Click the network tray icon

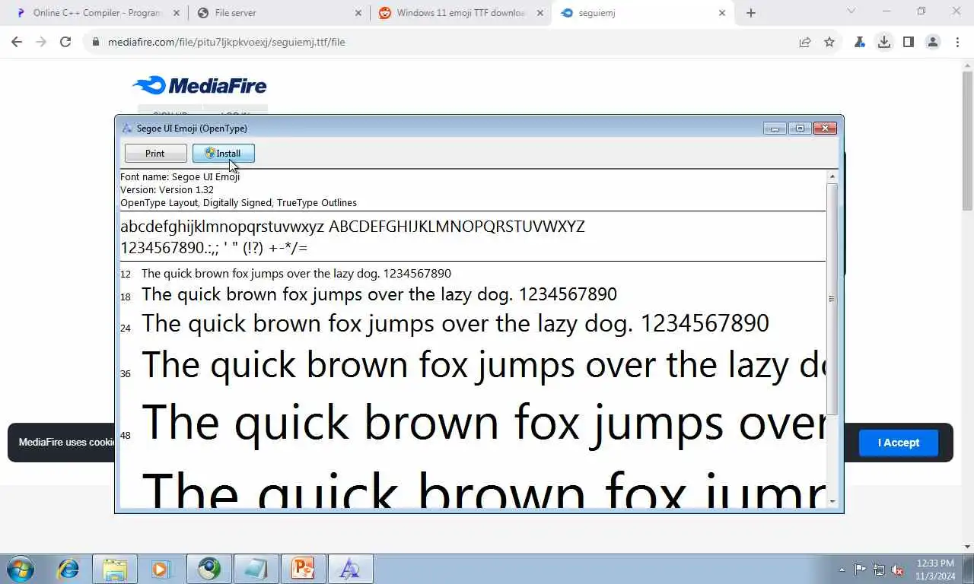(x=879, y=570)
